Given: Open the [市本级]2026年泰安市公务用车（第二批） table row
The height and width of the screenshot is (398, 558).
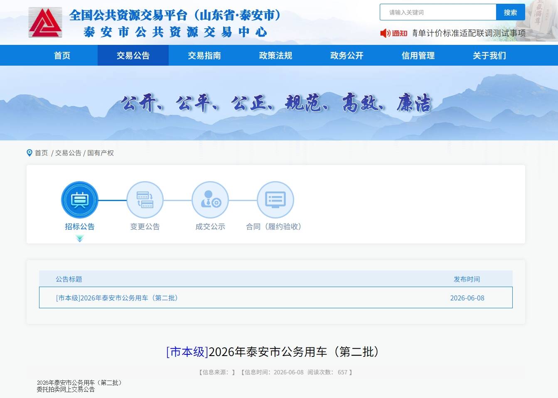Looking at the screenshot, I should pos(276,297).
